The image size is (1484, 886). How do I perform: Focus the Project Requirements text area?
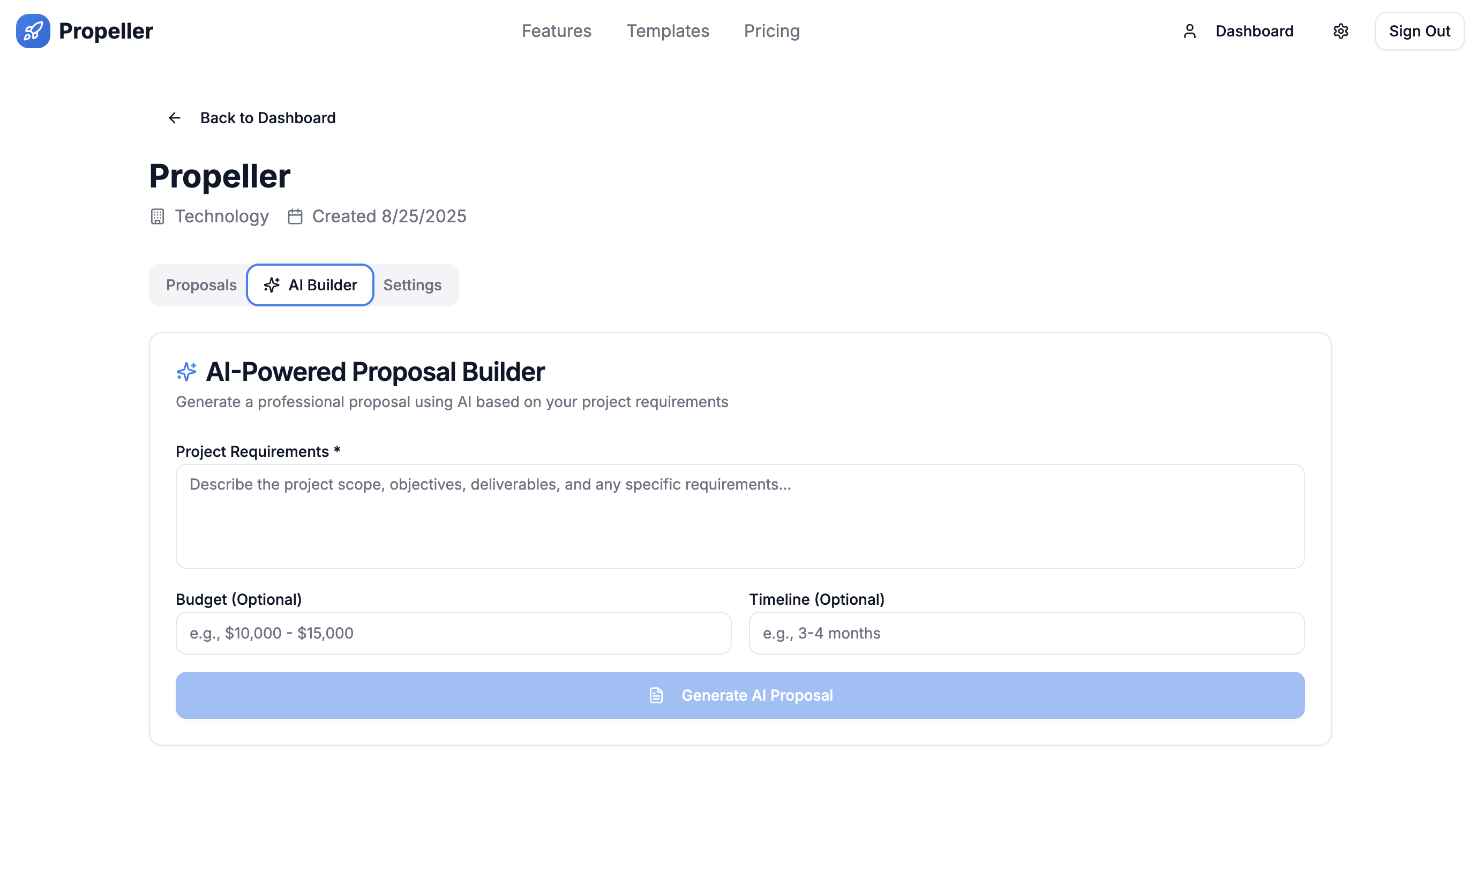tap(740, 516)
